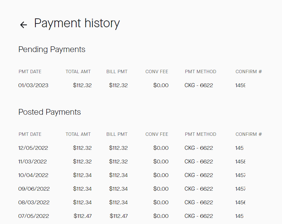Open the 12/05/2022 posted payment
This screenshot has width=282, height=224.
point(33,148)
